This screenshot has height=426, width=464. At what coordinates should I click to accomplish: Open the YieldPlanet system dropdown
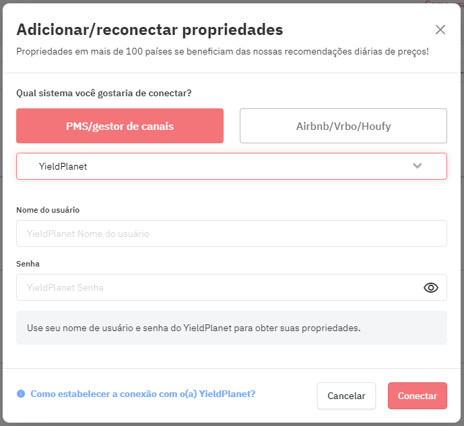click(232, 166)
